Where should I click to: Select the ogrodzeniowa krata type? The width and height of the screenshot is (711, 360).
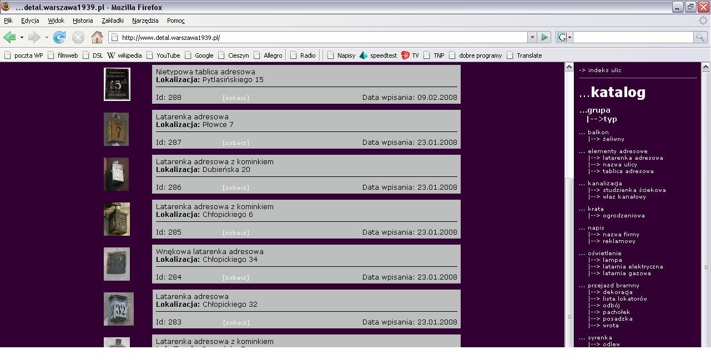624,216
